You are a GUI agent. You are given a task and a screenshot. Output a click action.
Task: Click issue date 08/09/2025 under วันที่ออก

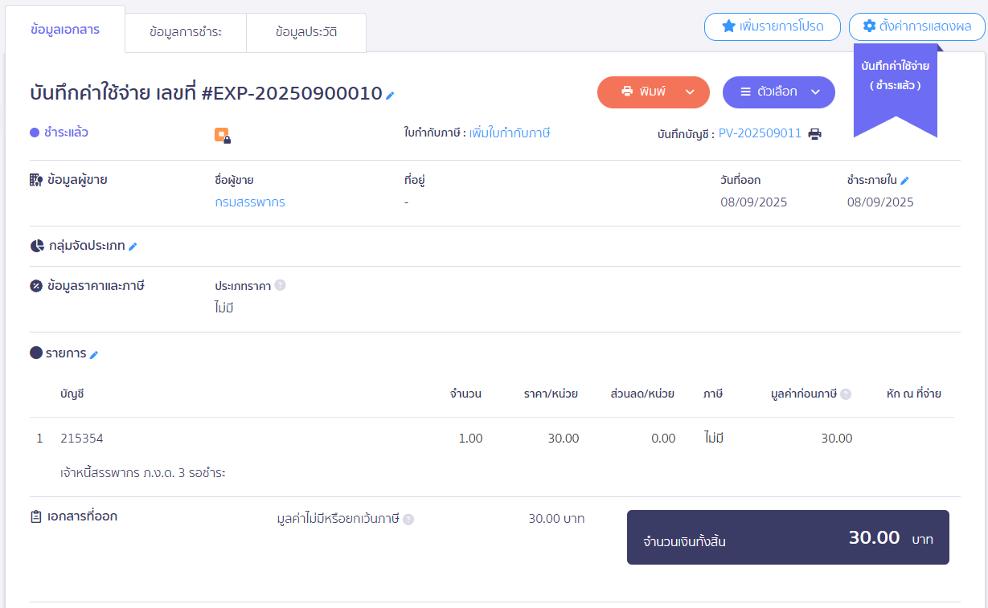[754, 202]
